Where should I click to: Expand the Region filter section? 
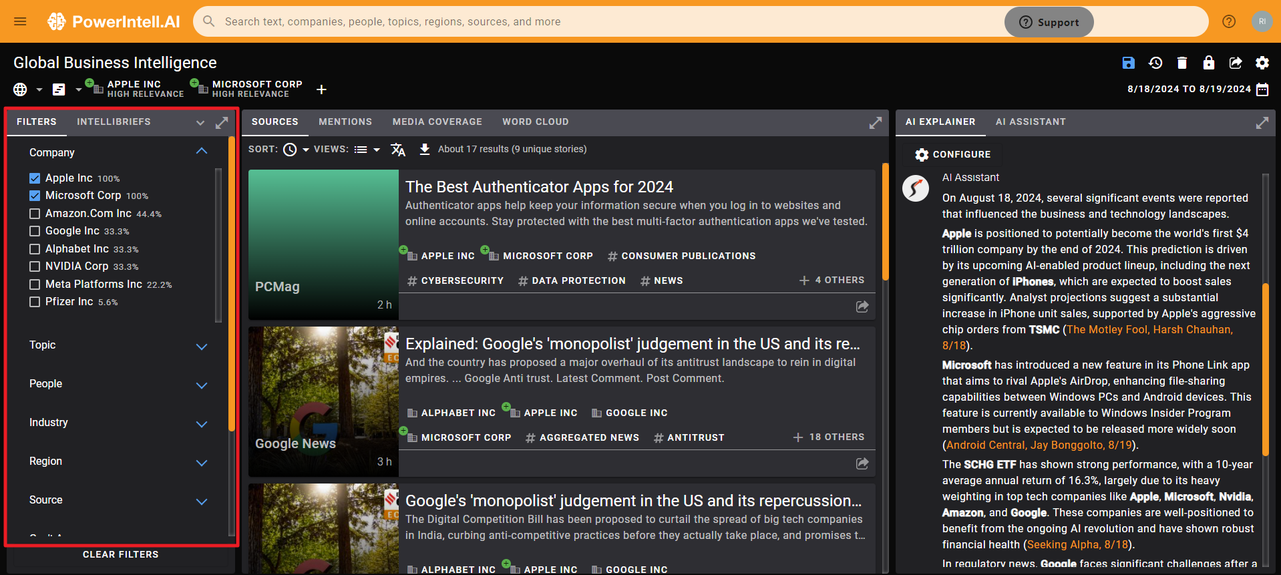(202, 463)
